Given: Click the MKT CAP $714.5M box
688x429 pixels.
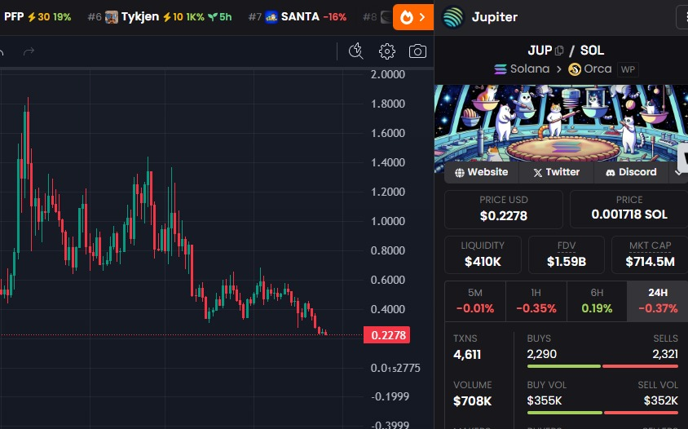Looking at the screenshot, I should tap(650, 254).
